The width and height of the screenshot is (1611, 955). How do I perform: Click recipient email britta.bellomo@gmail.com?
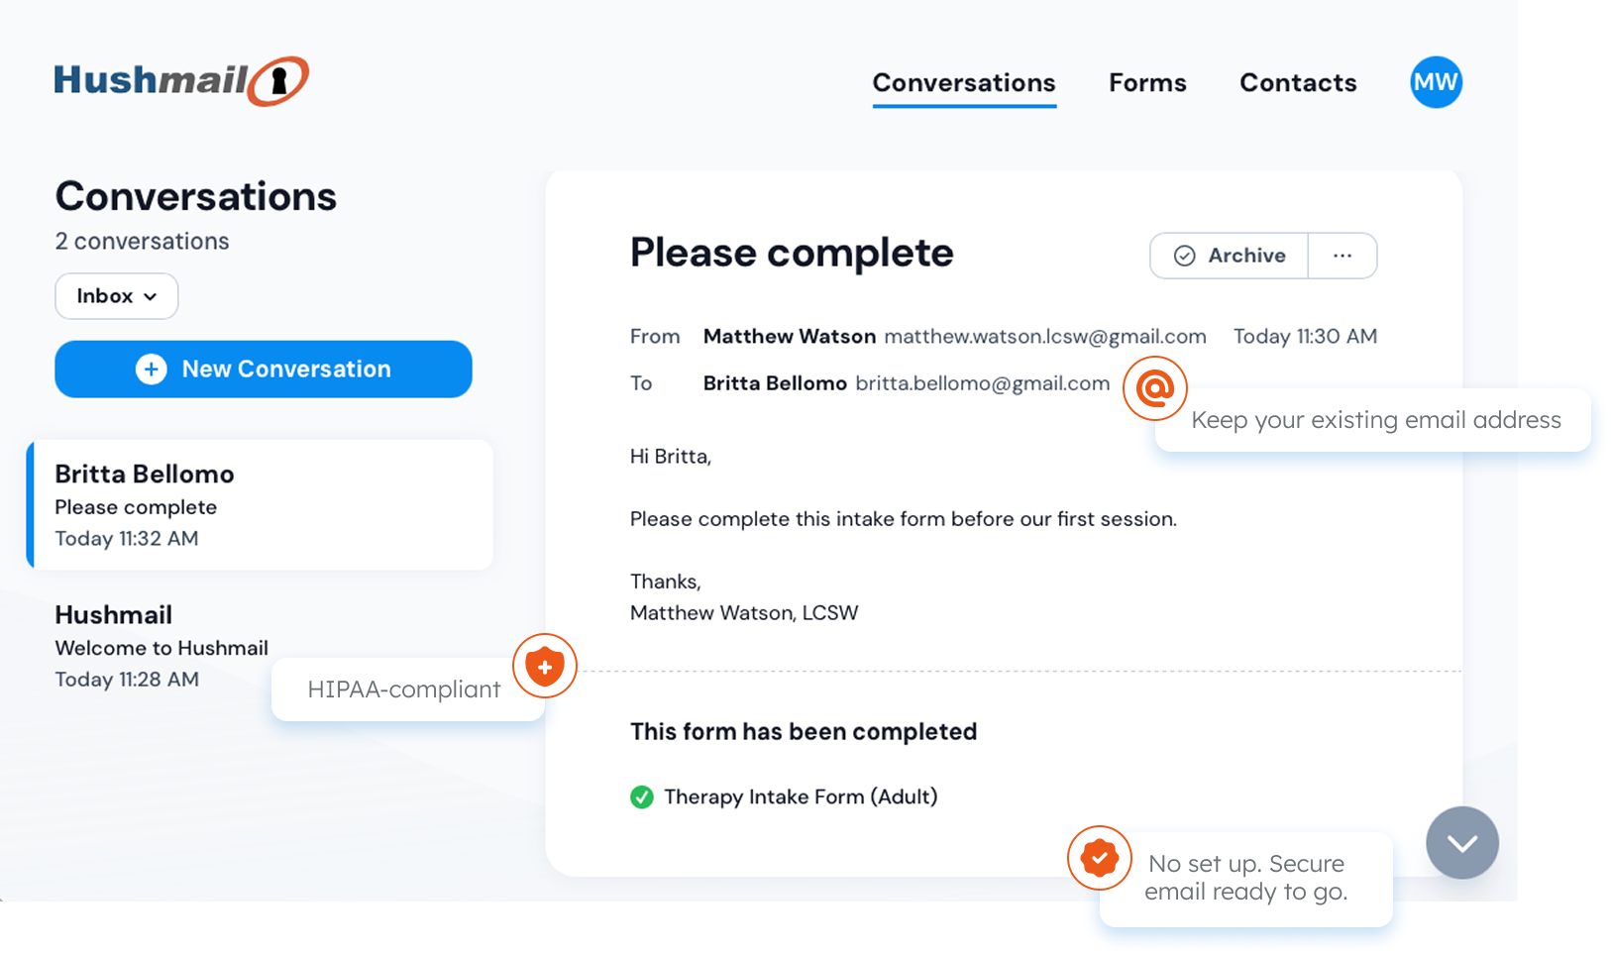(x=983, y=383)
